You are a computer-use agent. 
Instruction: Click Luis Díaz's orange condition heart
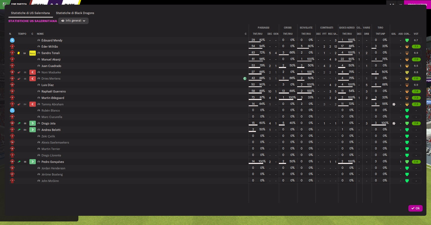pyautogui.click(x=407, y=85)
